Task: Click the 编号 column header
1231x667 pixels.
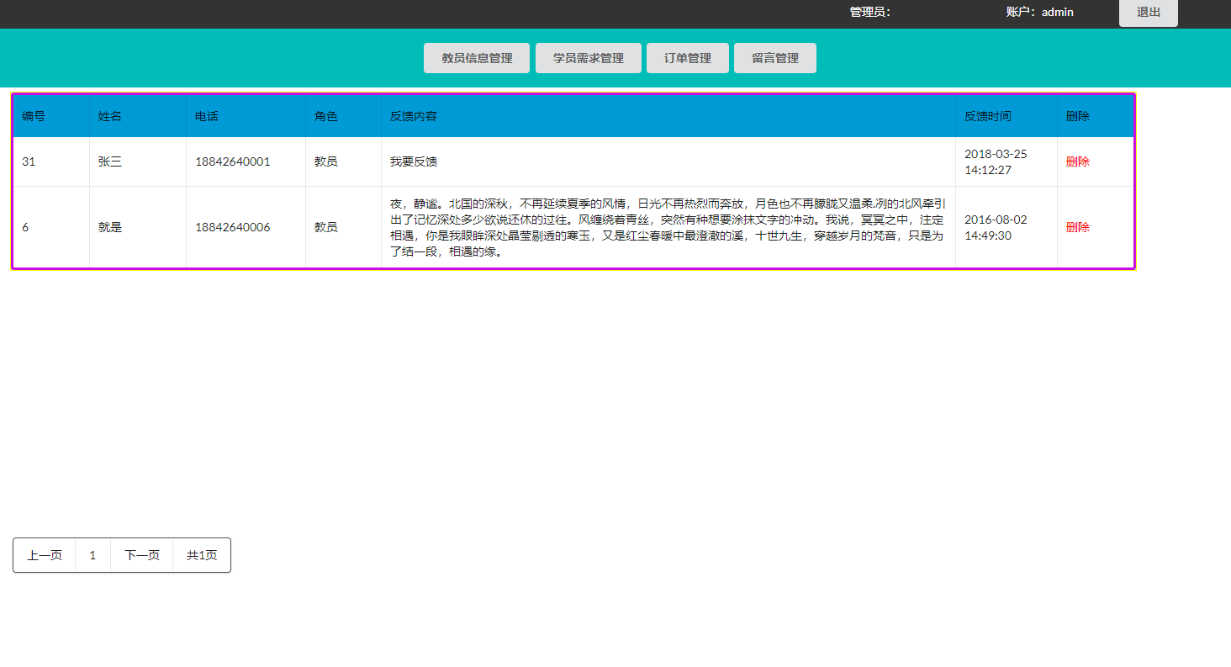Action: tap(34, 116)
